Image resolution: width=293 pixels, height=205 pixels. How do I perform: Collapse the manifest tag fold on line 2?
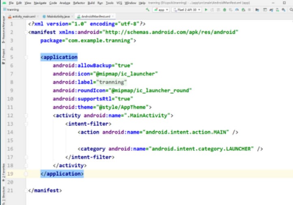26,32
